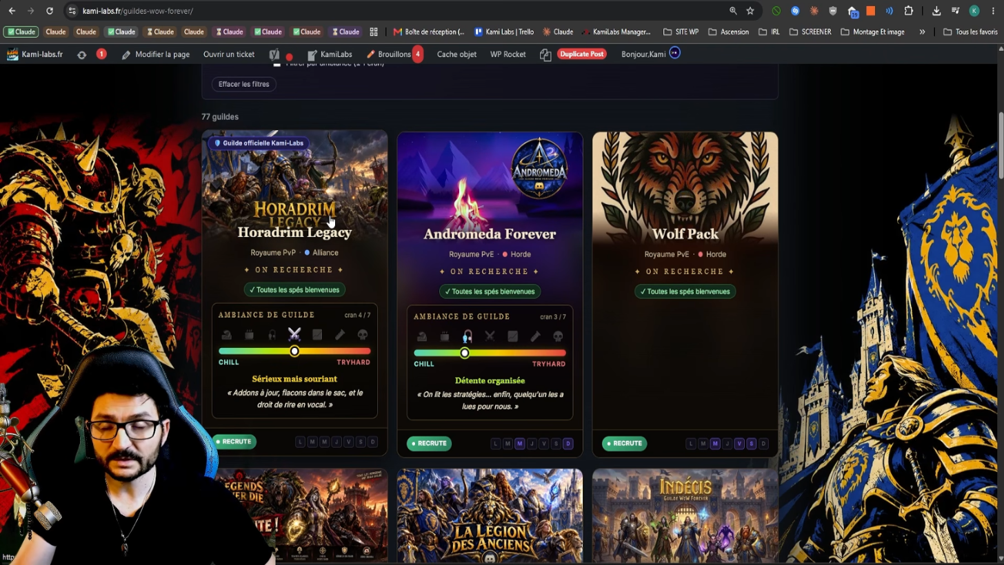Viewport: 1004px width, 565px height.
Task: Open Ouvrir un ticket in admin bar
Action: [229, 54]
